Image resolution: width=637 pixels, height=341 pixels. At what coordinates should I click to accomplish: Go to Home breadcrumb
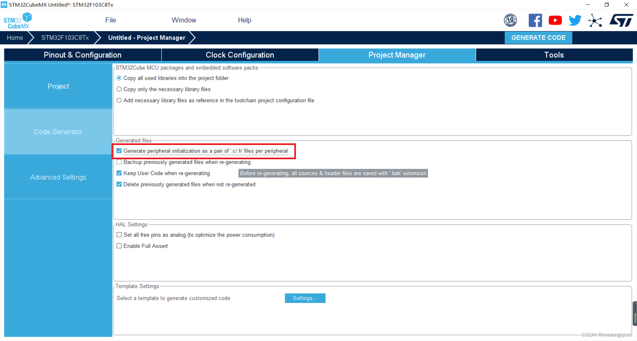(15, 38)
